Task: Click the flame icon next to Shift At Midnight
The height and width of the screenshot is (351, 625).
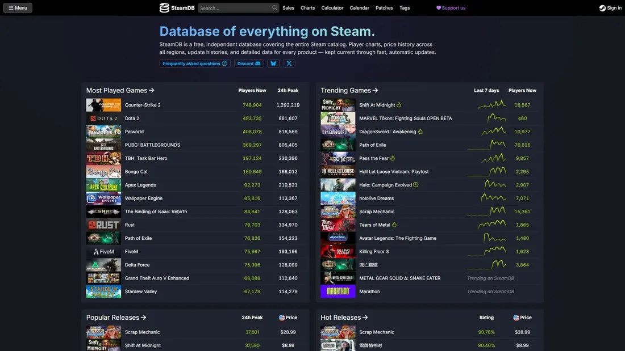Action: tap(399, 105)
